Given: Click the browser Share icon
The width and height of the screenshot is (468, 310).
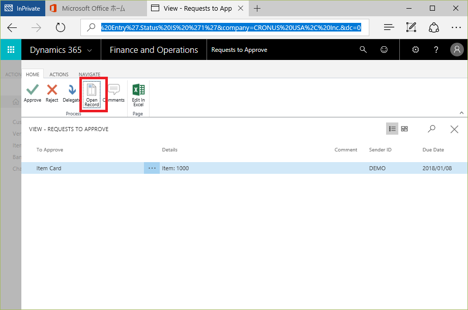Looking at the screenshot, I should point(434,27).
